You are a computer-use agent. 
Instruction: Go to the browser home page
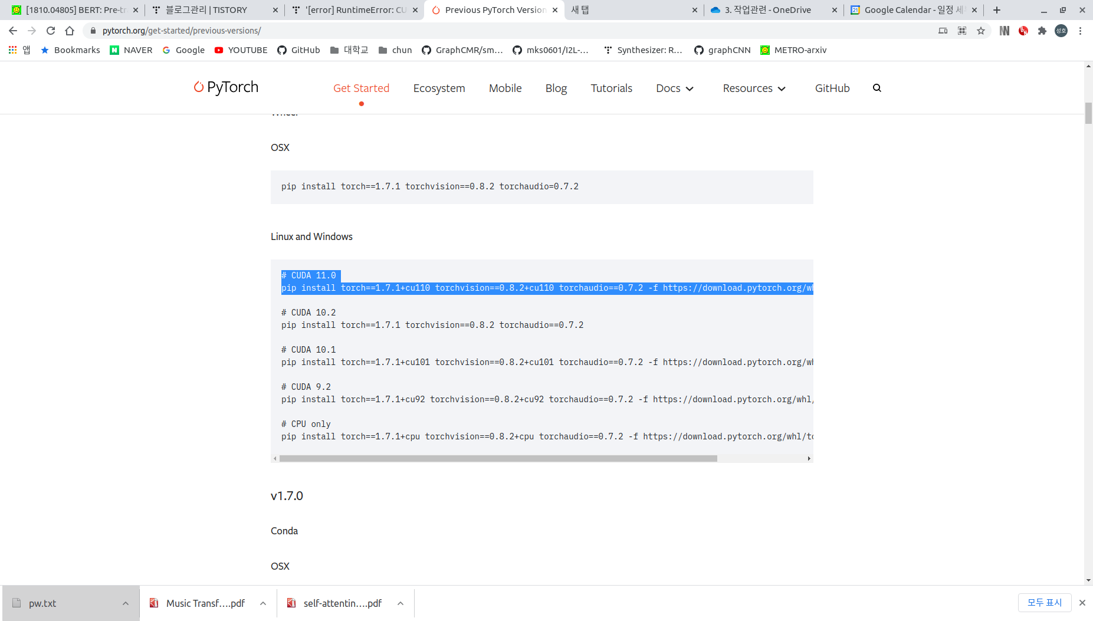tap(70, 31)
